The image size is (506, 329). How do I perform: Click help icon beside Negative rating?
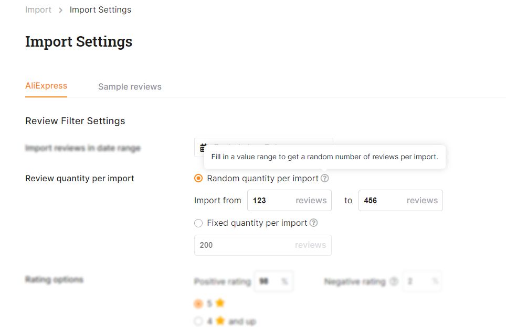tap(394, 281)
